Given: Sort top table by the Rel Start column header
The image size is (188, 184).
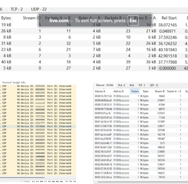Looking at the screenshot, I should [169, 18].
